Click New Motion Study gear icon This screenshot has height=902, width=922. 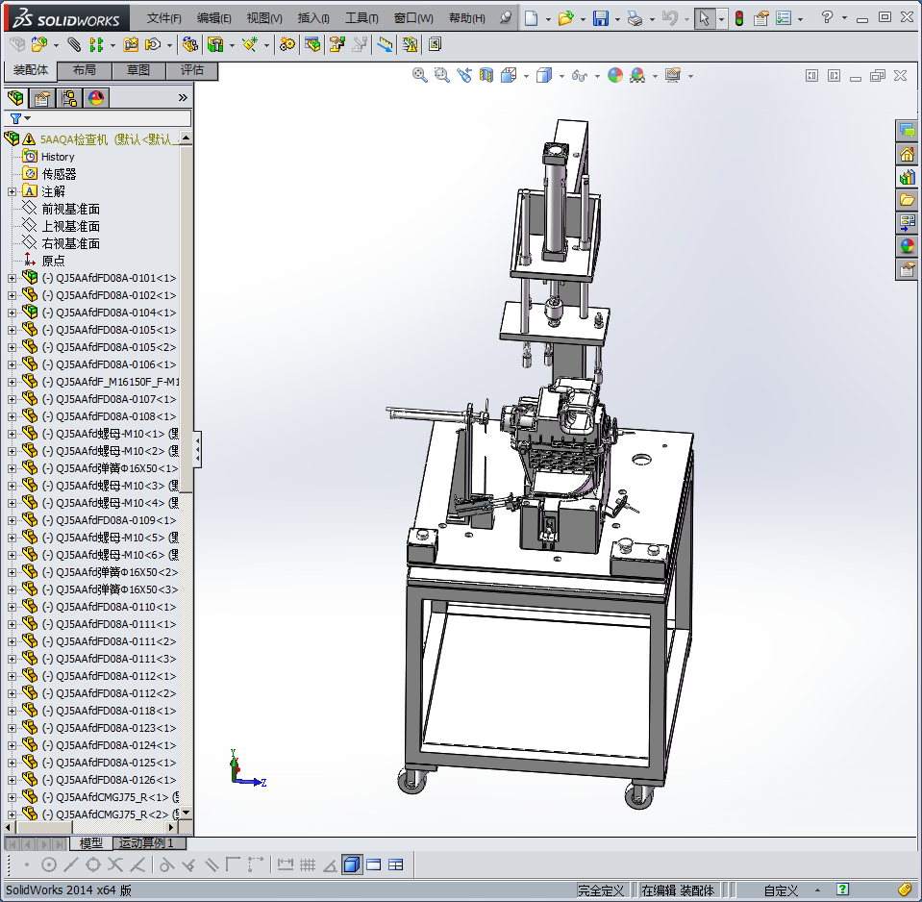pyautogui.click(x=287, y=44)
